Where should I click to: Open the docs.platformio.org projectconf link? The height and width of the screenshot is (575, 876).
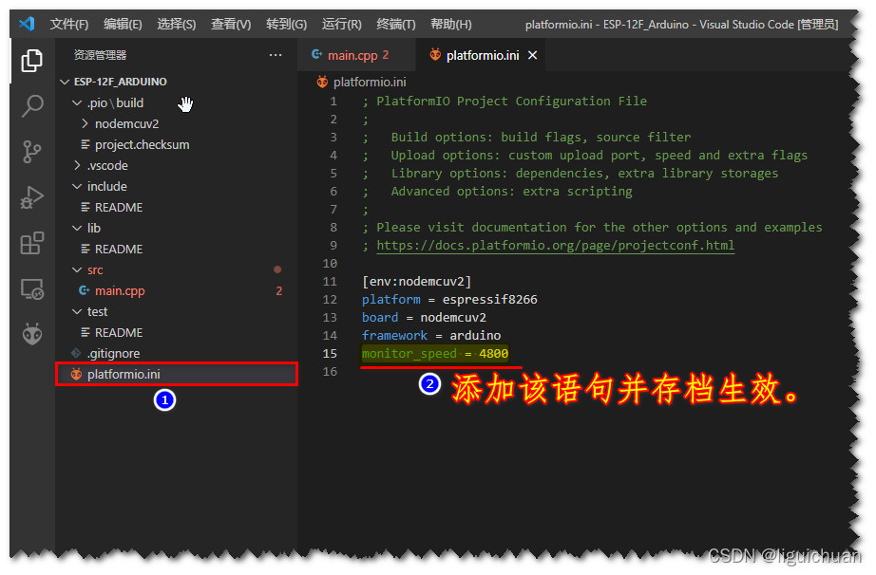(x=555, y=246)
